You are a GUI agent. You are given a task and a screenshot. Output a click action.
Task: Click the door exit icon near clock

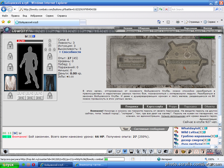tap(203, 152)
